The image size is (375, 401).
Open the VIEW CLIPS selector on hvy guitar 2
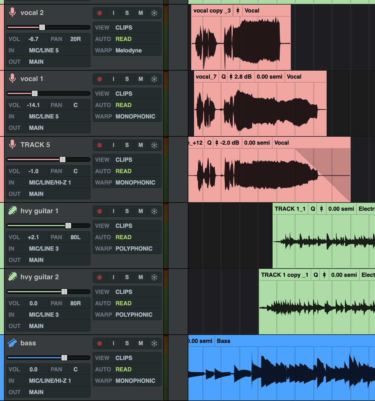tap(123, 292)
